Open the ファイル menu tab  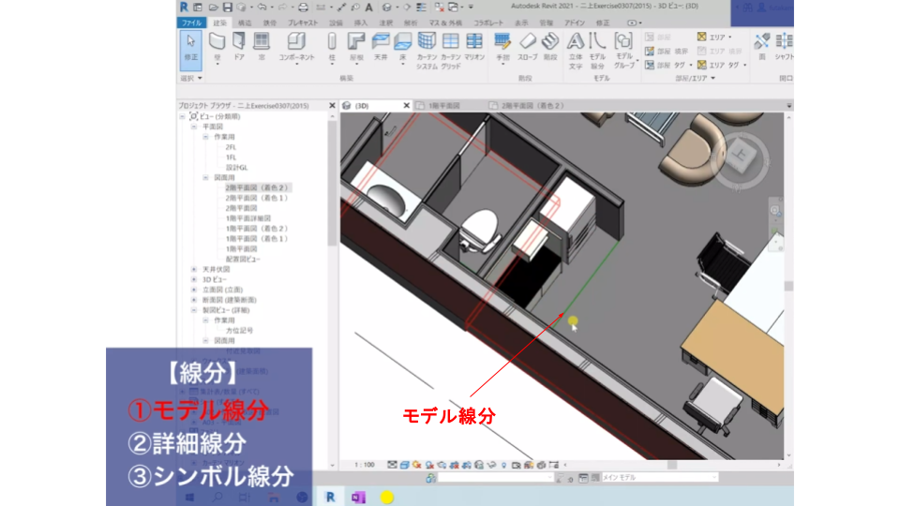tap(191, 22)
